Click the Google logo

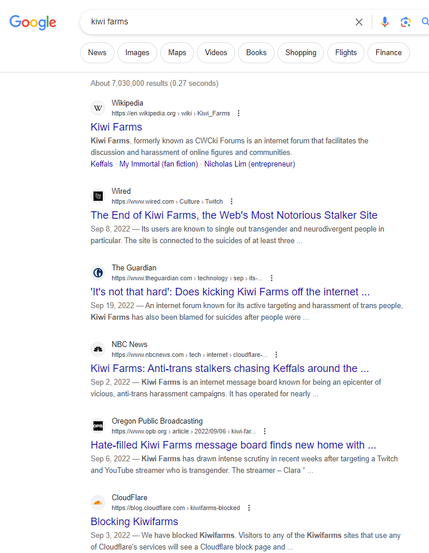pos(33,22)
